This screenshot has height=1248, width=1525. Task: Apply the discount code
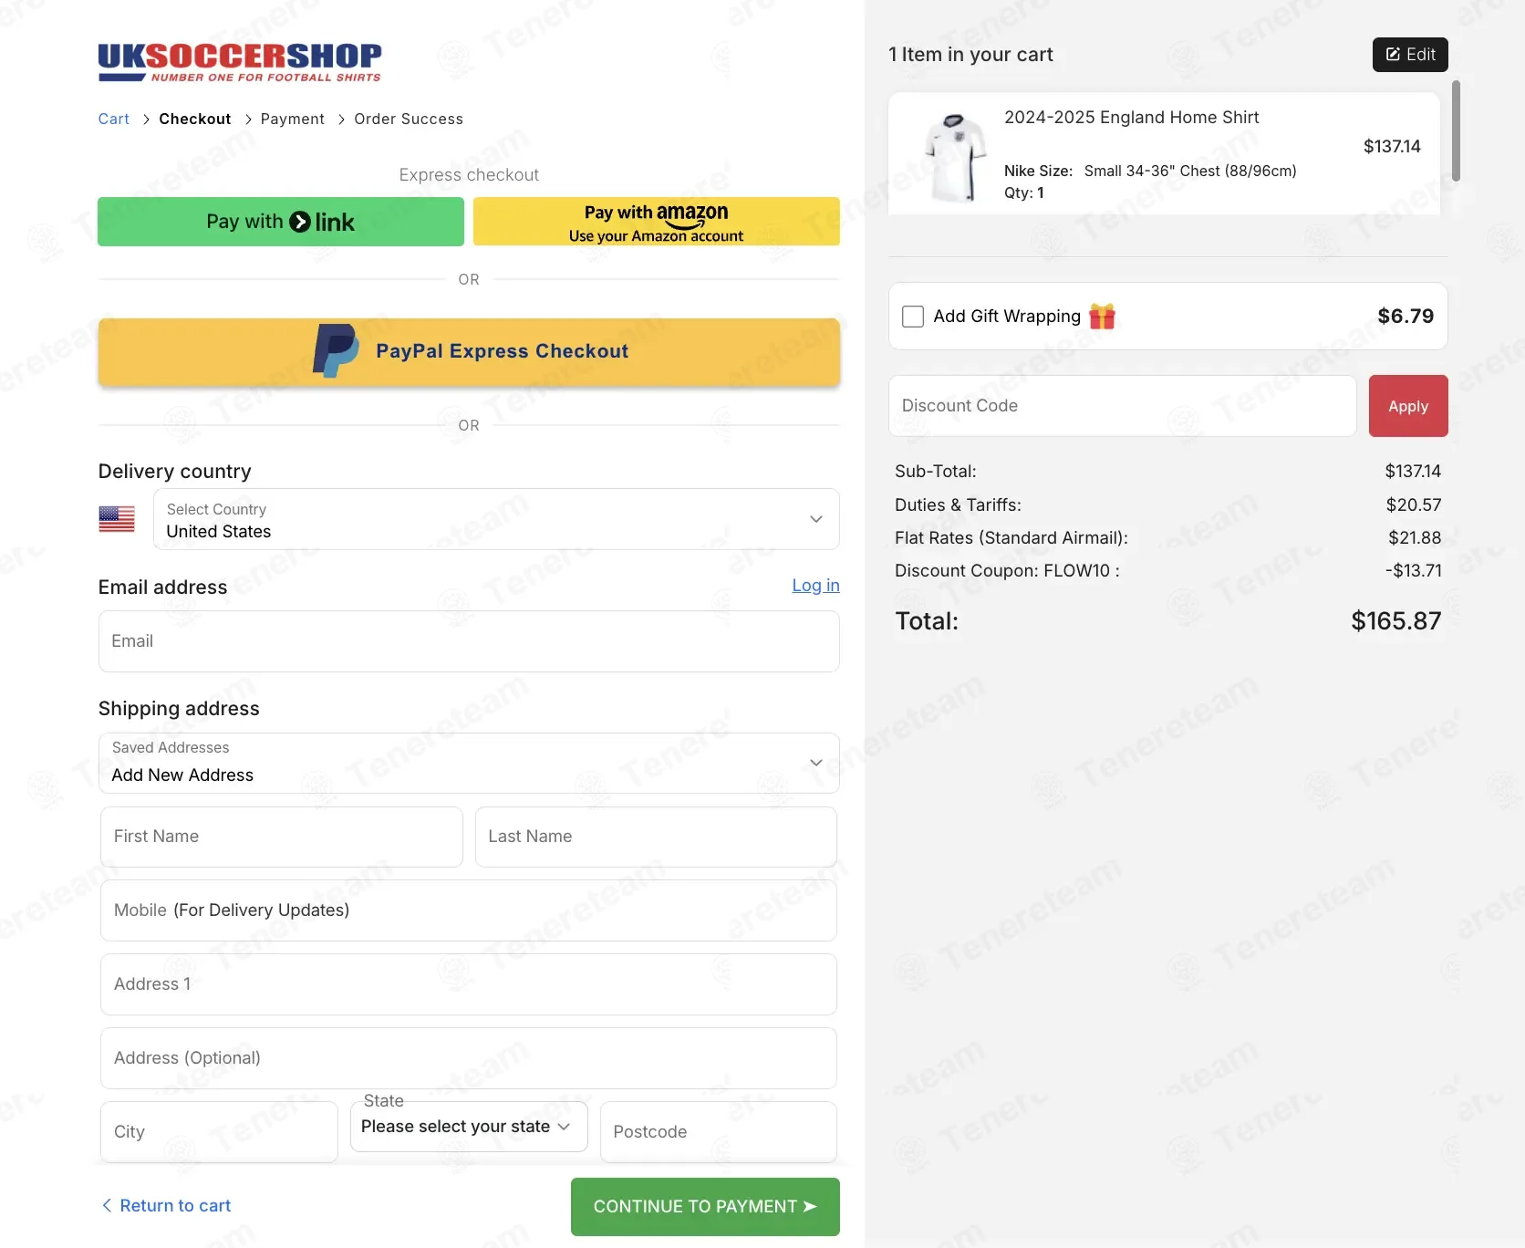tap(1408, 406)
